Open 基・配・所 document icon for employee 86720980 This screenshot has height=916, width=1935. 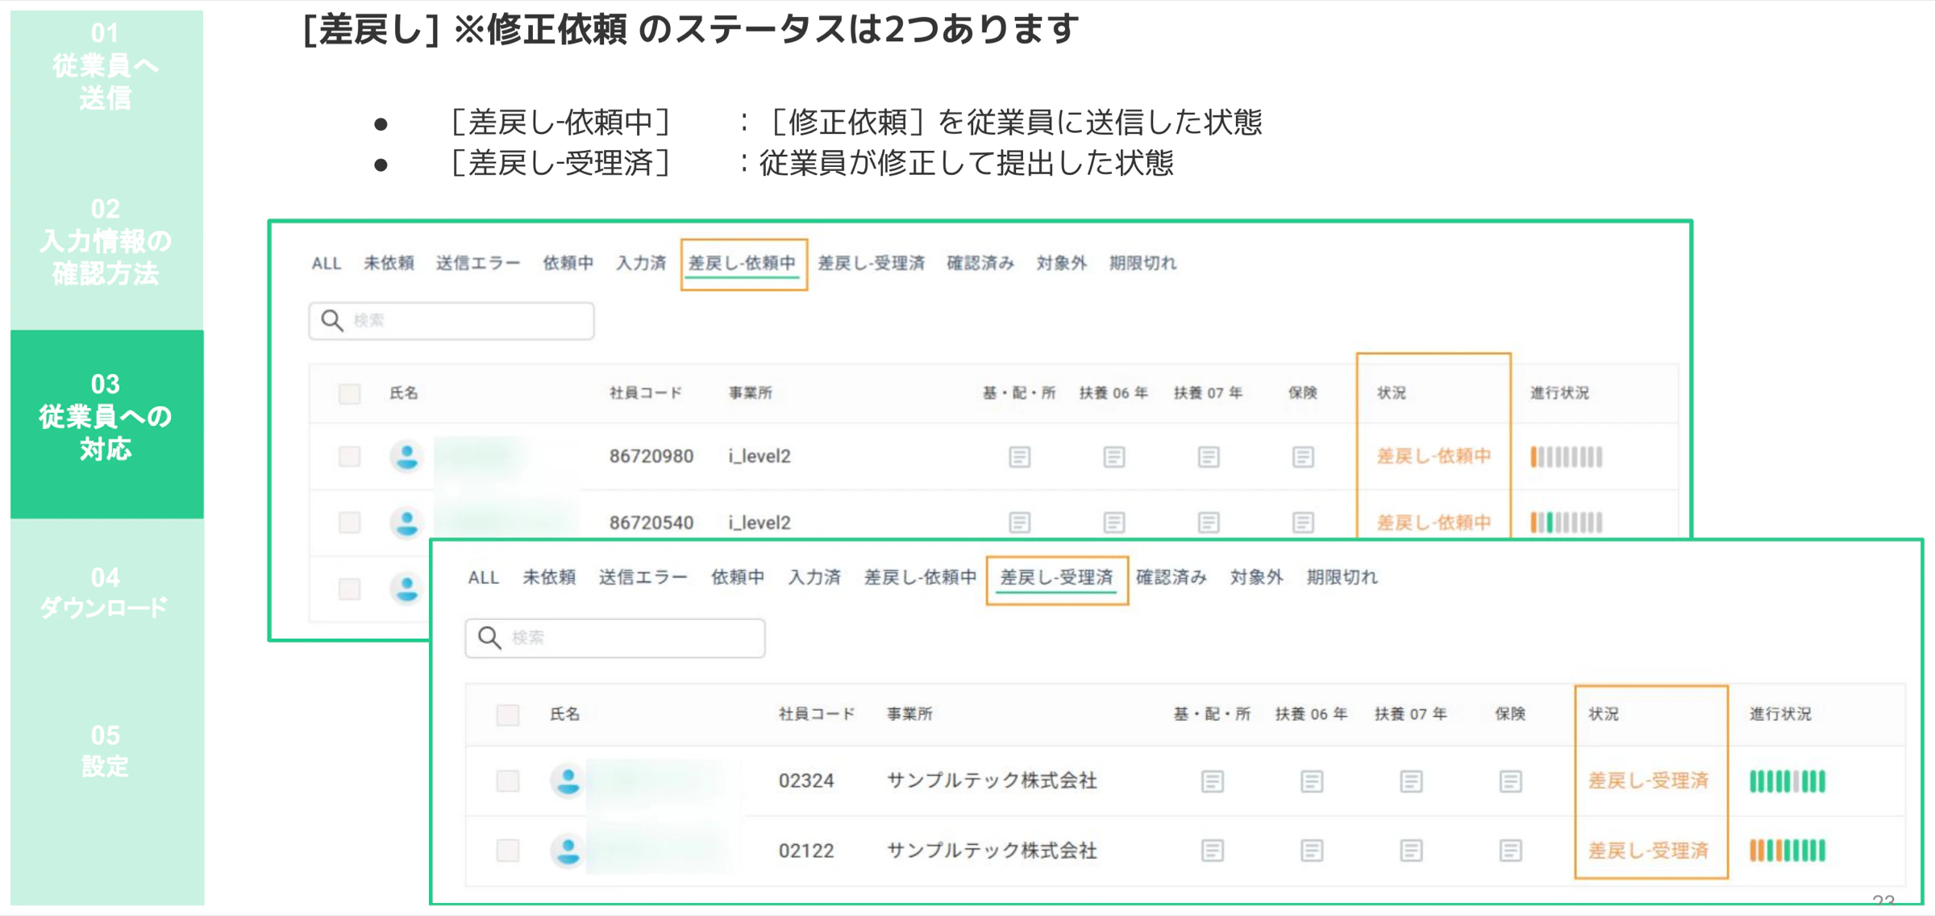click(1019, 457)
